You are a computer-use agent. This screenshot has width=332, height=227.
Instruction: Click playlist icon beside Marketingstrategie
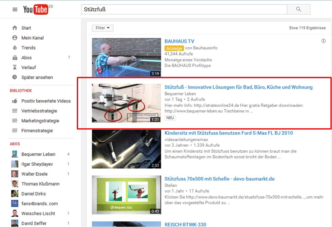click(x=15, y=121)
